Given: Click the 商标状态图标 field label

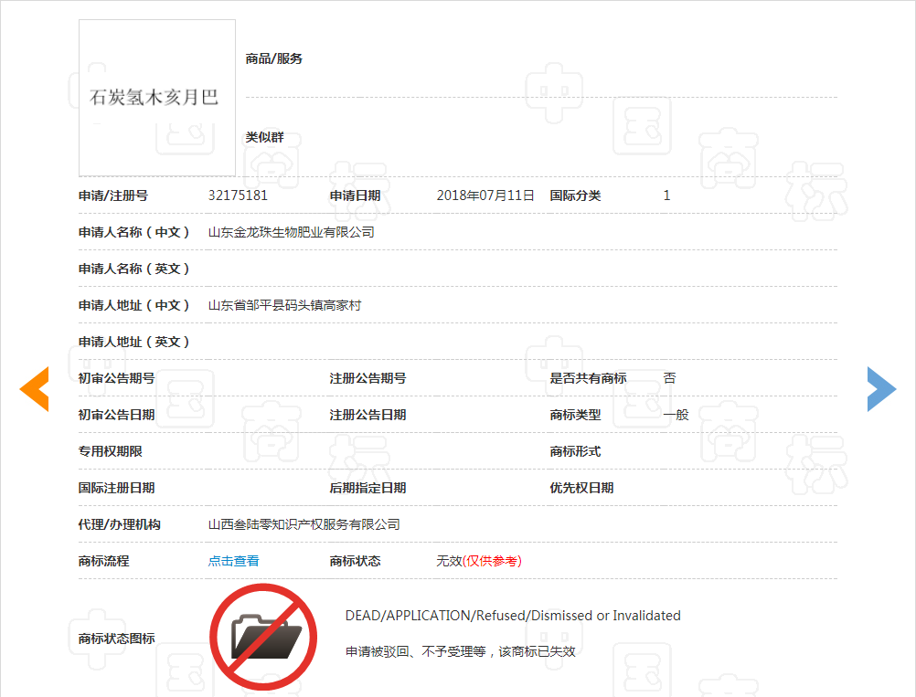Looking at the screenshot, I should (116, 639).
